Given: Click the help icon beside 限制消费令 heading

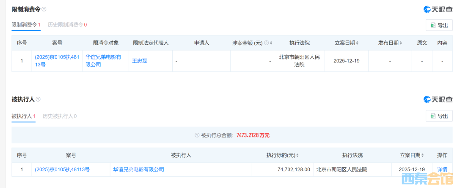Looking at the screenshot, I should (x=44, y=9).
